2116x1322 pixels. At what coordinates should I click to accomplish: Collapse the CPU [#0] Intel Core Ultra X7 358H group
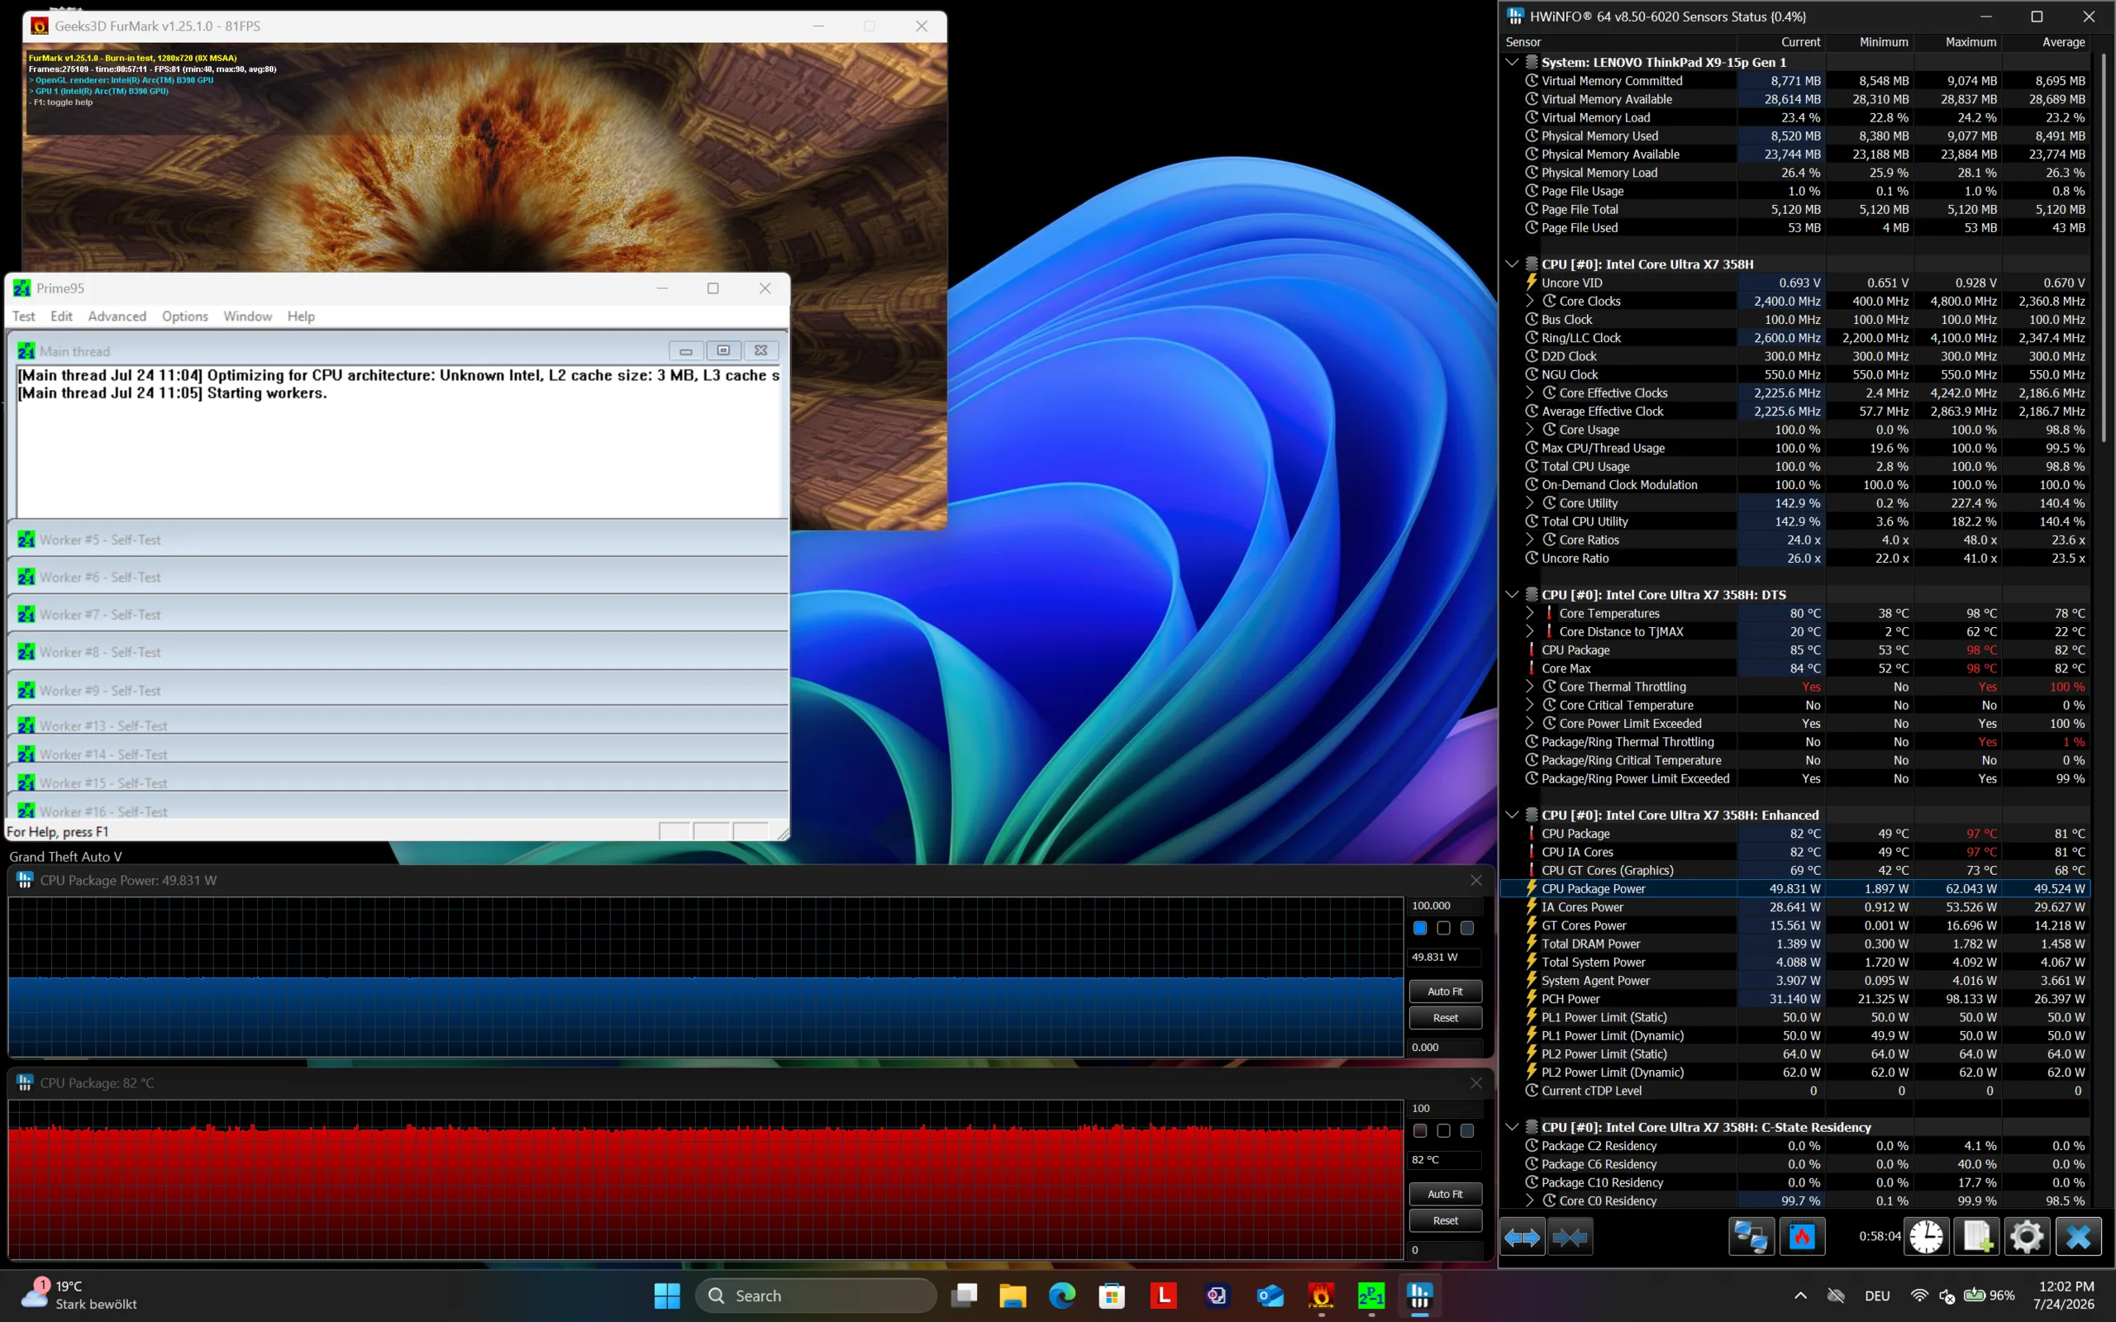click(x=1512, y=264)
